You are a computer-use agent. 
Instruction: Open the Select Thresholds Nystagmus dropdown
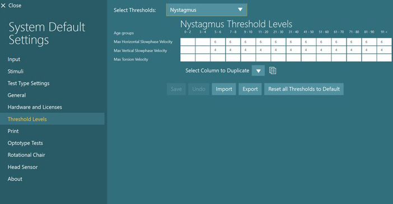pyautogui.click(x=207, y=10)
